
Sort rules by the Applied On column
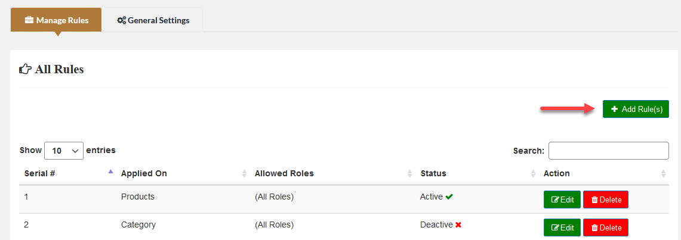pos(244,173)
